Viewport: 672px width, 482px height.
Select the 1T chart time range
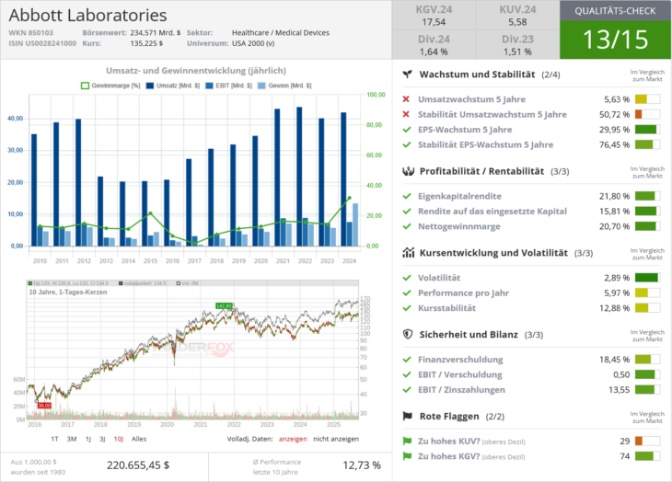click(x=54, y=439)
